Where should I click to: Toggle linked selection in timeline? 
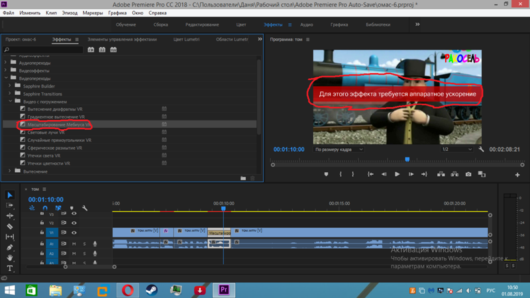tap(58, 208)
